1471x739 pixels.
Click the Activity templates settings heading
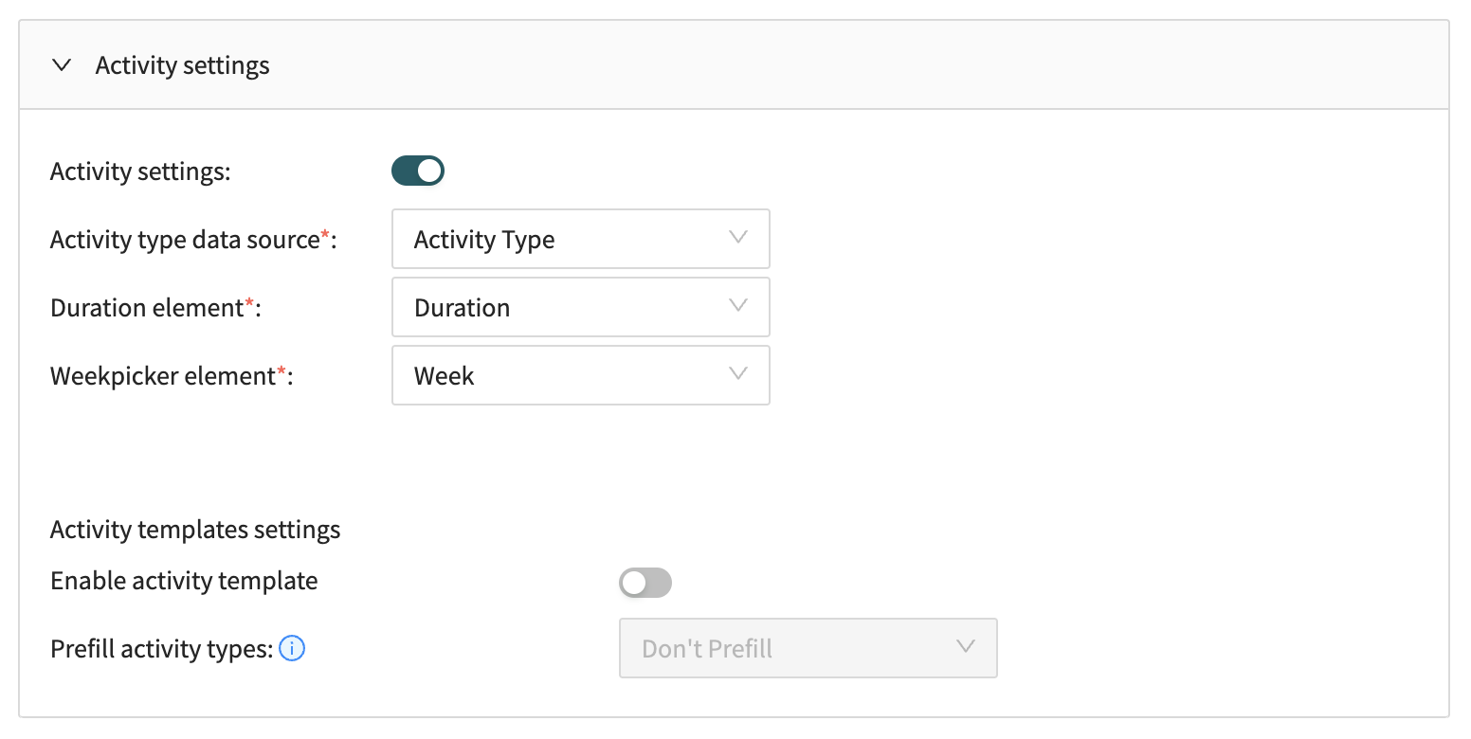click(195, 530)
